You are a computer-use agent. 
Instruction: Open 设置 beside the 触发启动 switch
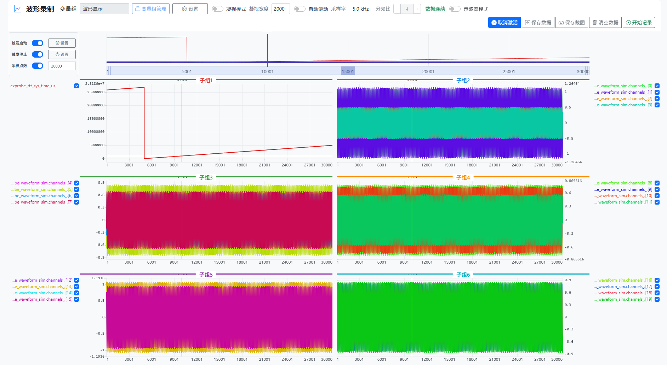[x=62, y=43]
